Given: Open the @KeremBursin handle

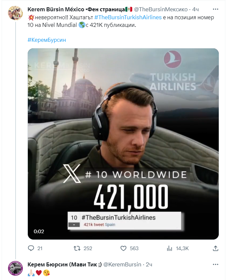Looking at the screenshot, I should click(x=122, y=264).
